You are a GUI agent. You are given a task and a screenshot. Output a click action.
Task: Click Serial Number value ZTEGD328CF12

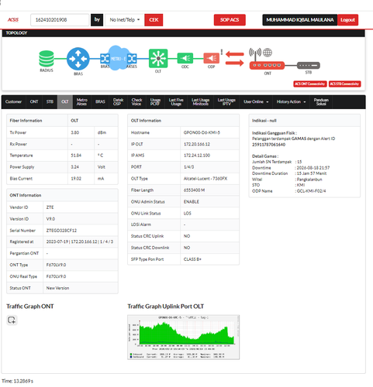point(61,231)
